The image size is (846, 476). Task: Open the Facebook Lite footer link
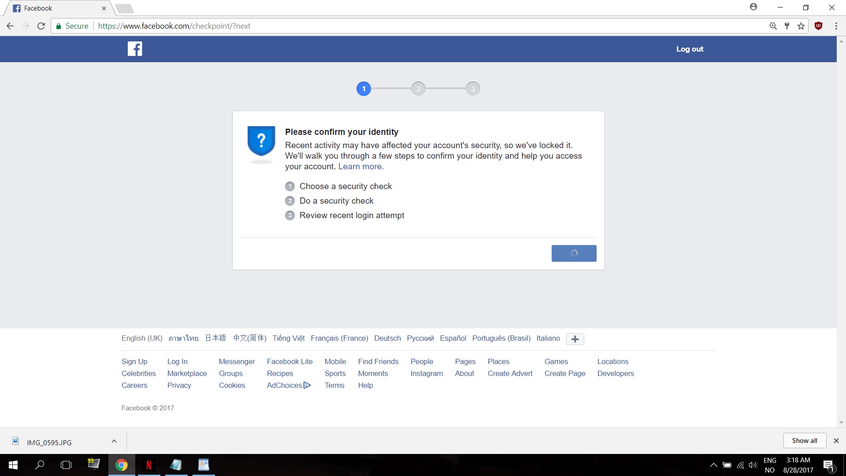point(289,361)
